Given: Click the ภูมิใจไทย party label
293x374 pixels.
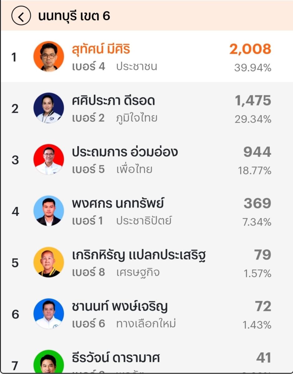Looking at the screenshot, I should (137, 118).
